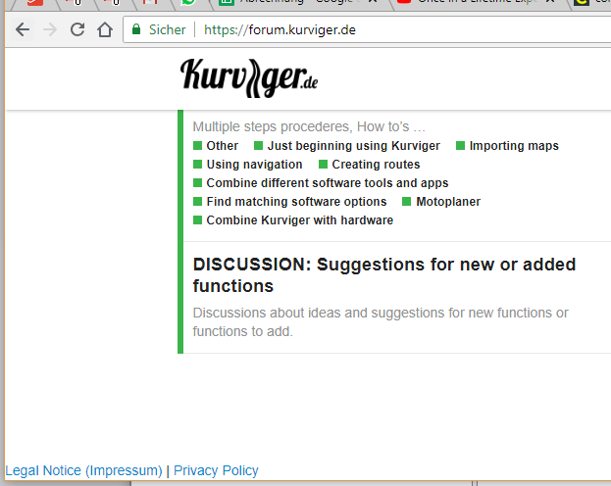Switch to the WhatsApp browser tab
Image resolution: width=611 pixels, height=486 pixels.
tap(188, 2)
